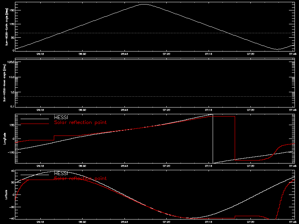
Task: Click the '06:30' time label under Noon angle plot
Action: [x=82, y=110]
